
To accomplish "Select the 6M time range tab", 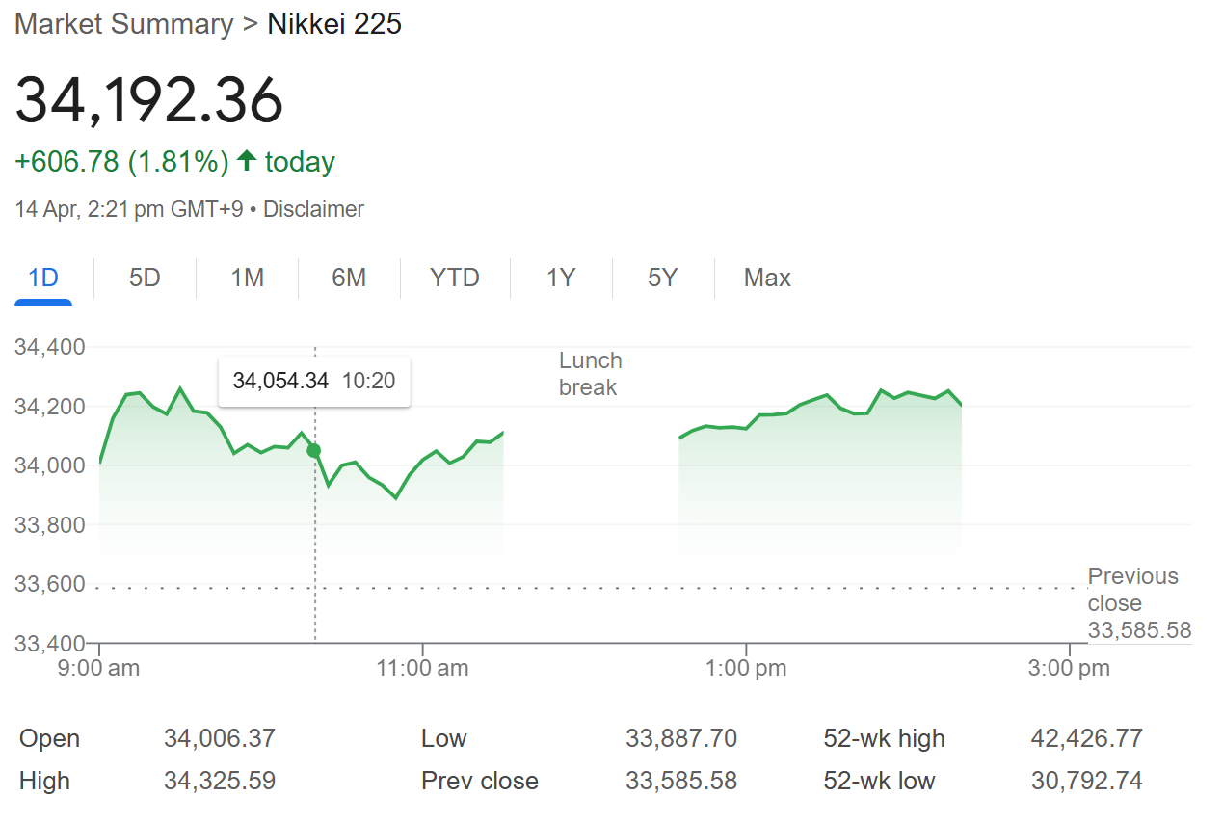I will click(349, 279).
